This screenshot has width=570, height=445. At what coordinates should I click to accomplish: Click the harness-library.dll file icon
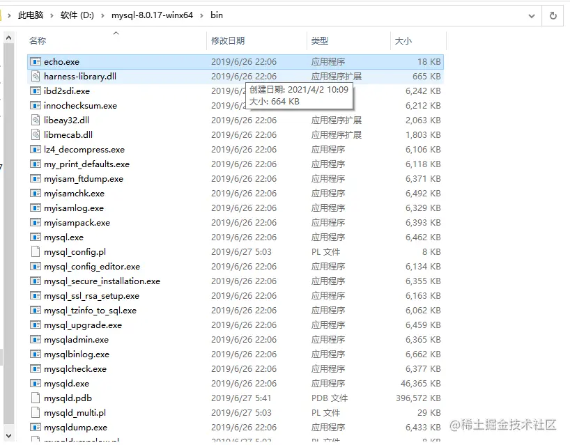36,77
